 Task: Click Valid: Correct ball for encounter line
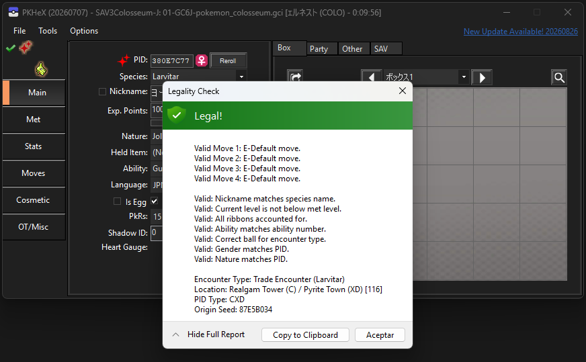point(260,238)
